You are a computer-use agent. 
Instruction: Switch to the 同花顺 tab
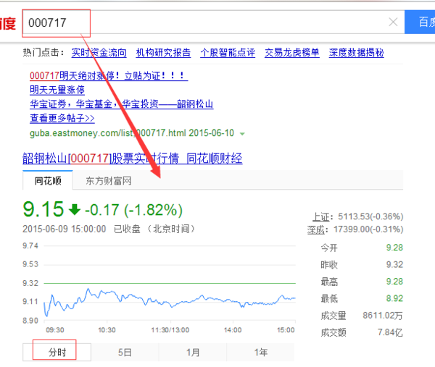(x=48, y=180)
